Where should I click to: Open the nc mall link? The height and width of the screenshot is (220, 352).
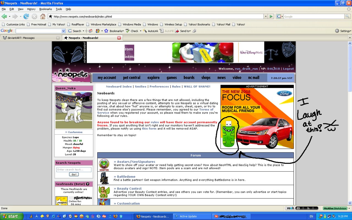254,78
